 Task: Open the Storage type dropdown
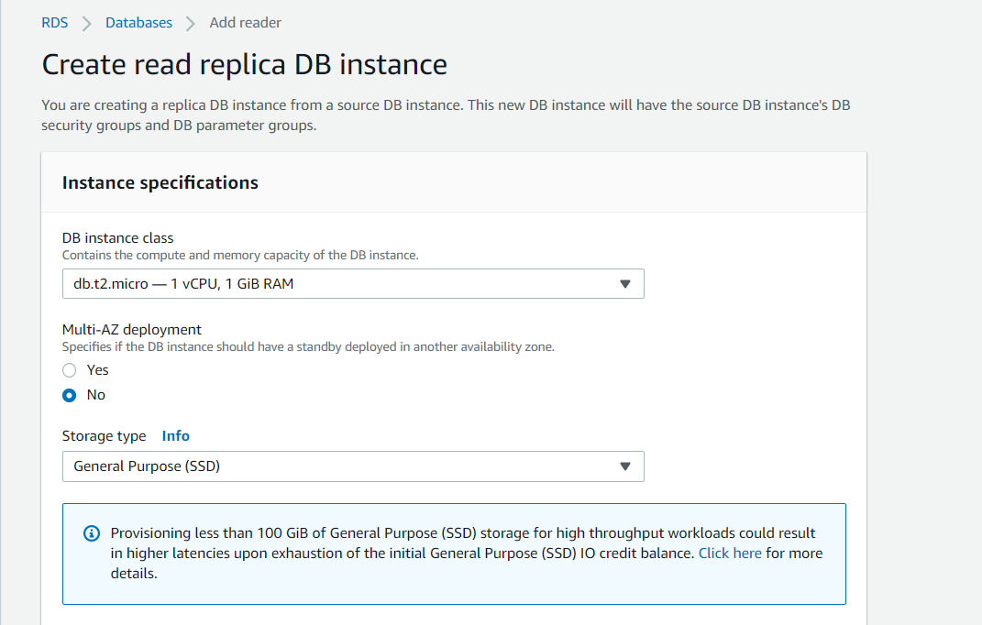353,466
